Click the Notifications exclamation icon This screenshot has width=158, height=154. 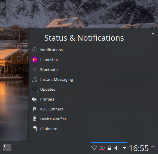click(x=35, y=50)
